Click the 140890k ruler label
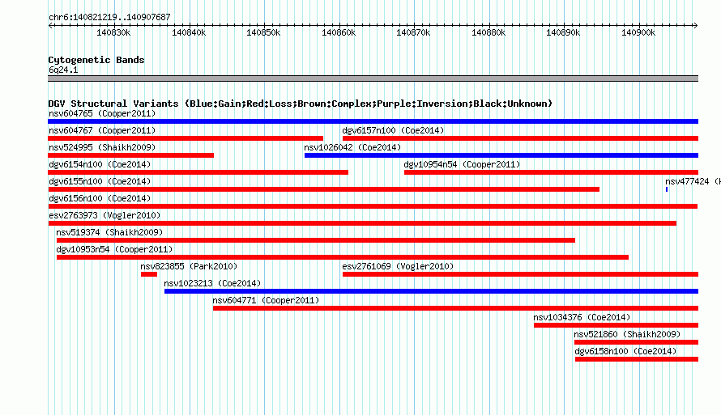The width and height of the screenshot is (721, 415). pos(563,32)
